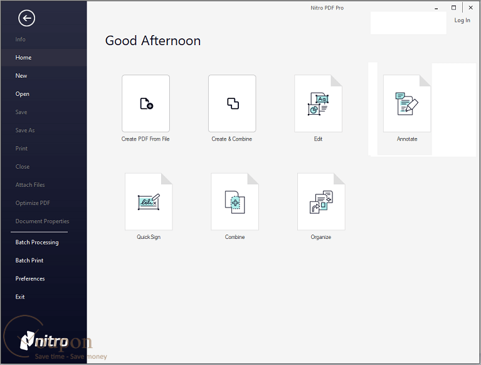Open the Organize tool tile
This screenshot has width=481, height=365.
pos(321,202)
